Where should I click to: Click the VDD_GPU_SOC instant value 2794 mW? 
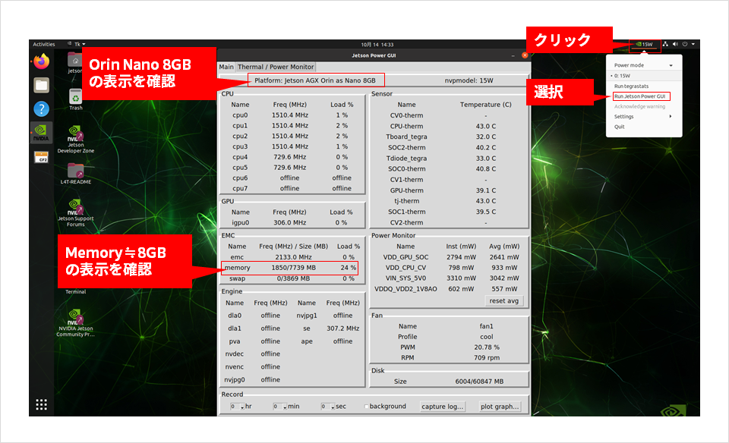461,257
